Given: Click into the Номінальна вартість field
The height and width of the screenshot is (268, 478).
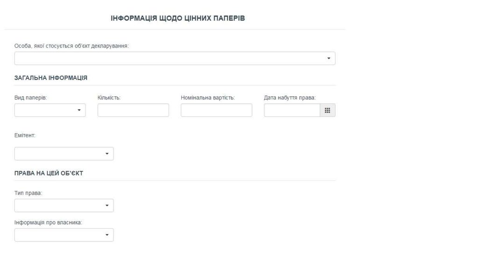Looking at the screenshot, I should (x=216, y=110).
